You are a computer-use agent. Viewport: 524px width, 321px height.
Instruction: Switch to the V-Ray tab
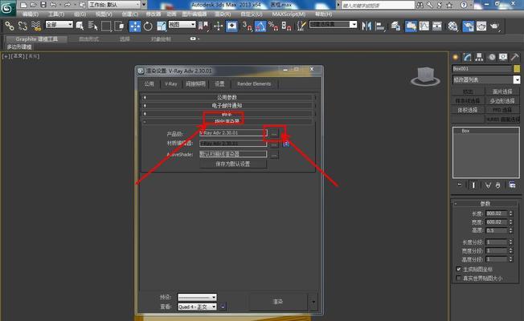click(171, 83)
